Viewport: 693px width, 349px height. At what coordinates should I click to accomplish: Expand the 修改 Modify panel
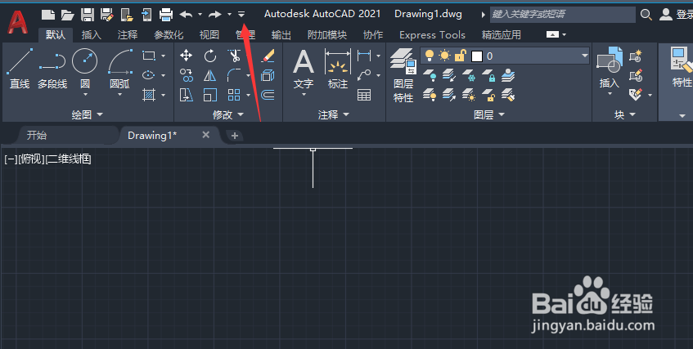228,114
